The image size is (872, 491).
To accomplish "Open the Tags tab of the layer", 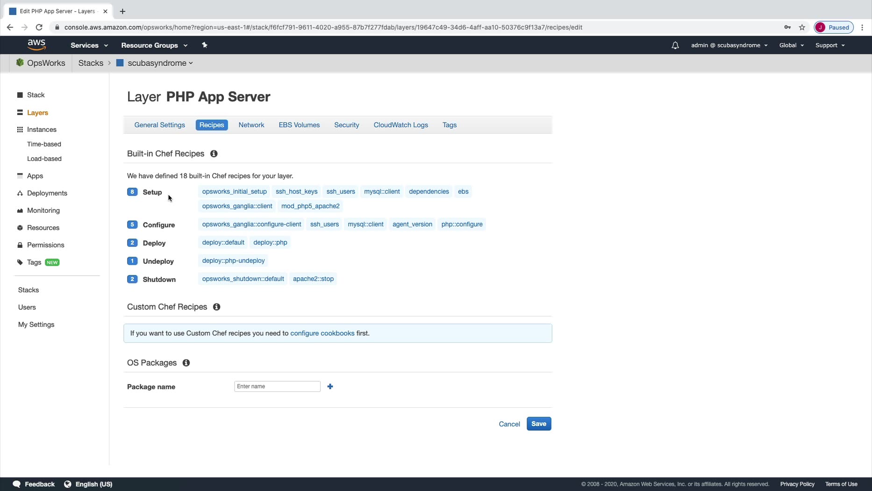I will 450,125.
